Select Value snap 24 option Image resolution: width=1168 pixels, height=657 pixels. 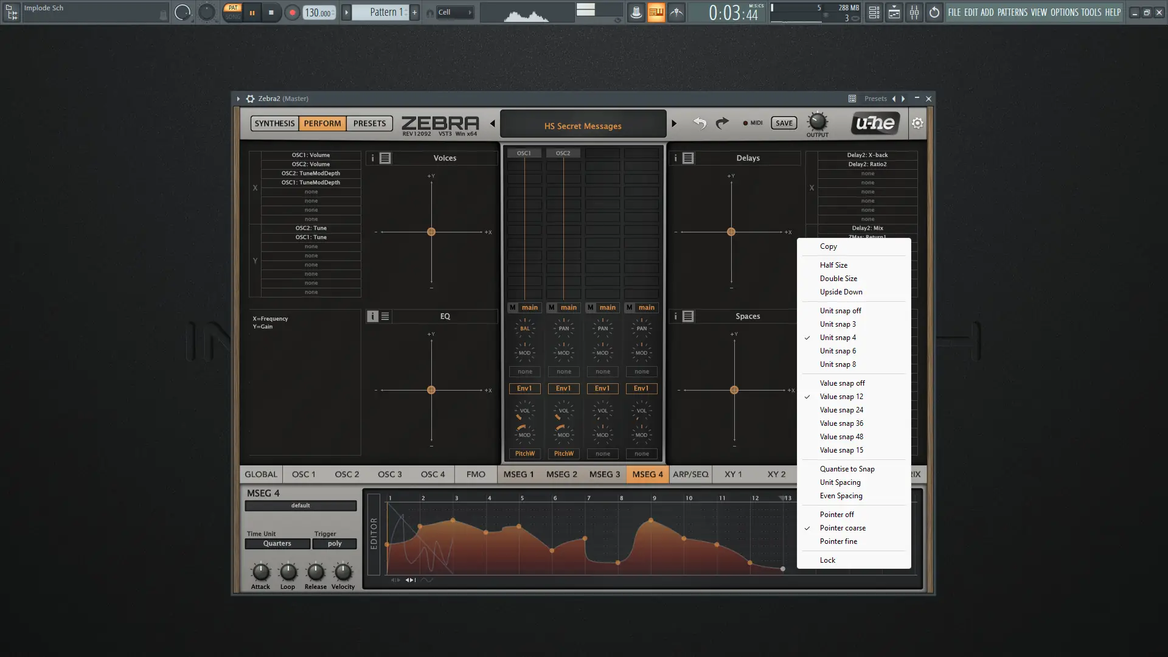pyautogui.click(x=841, y=410)
